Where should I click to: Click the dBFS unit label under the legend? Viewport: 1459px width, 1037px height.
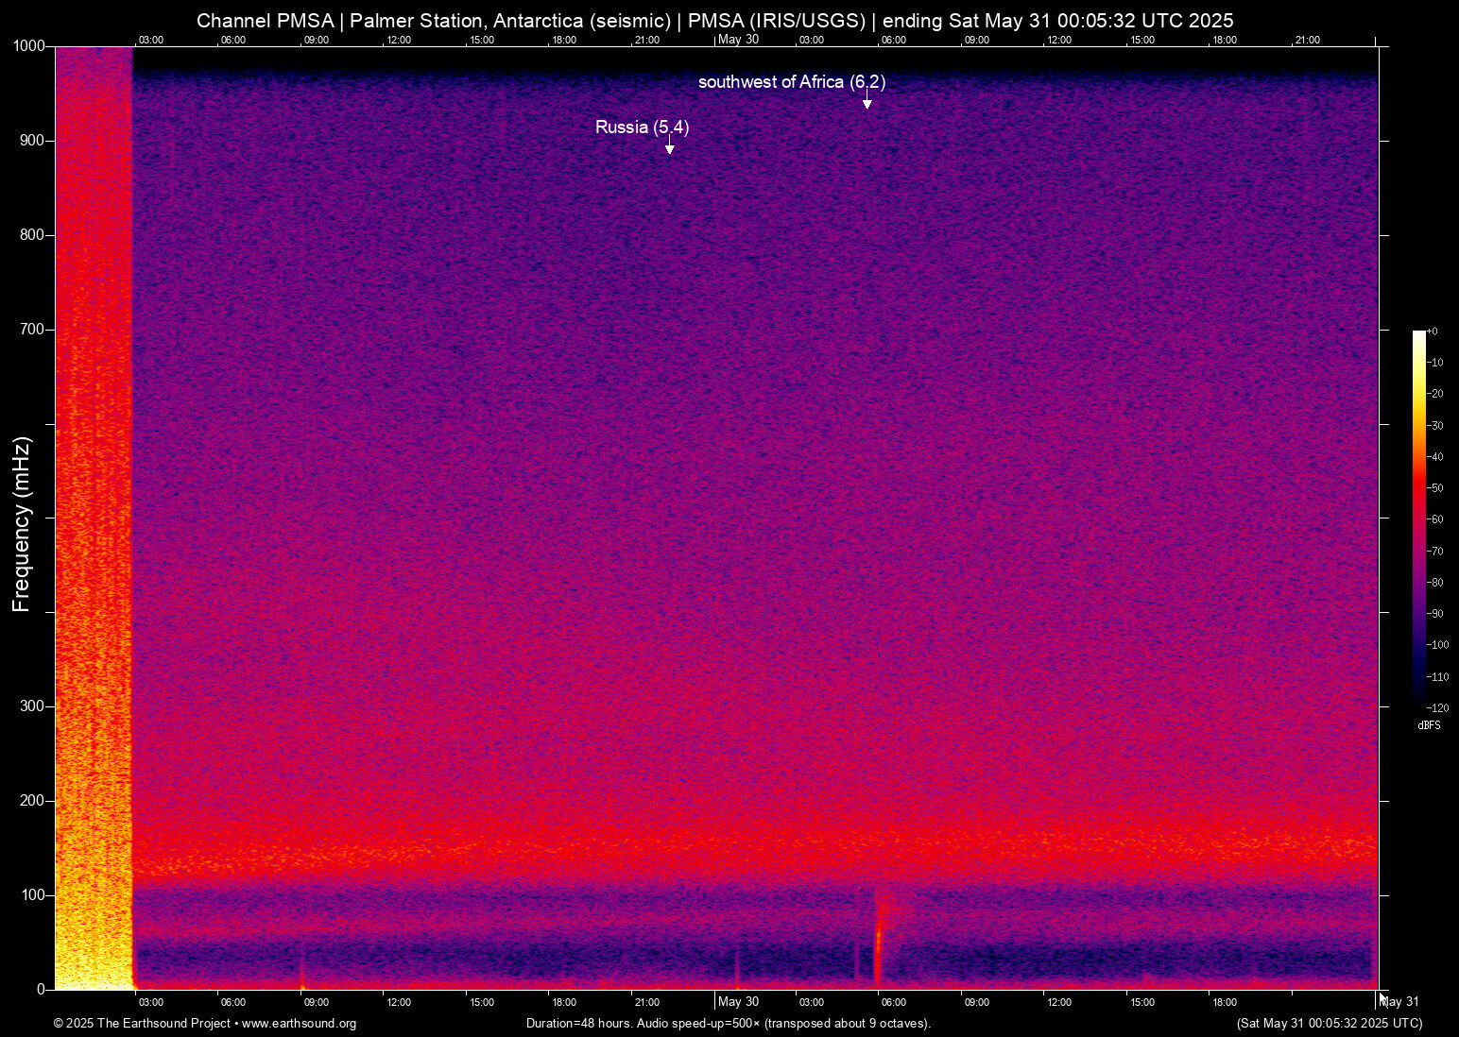pyautogui.click(x=1429, y=725)
